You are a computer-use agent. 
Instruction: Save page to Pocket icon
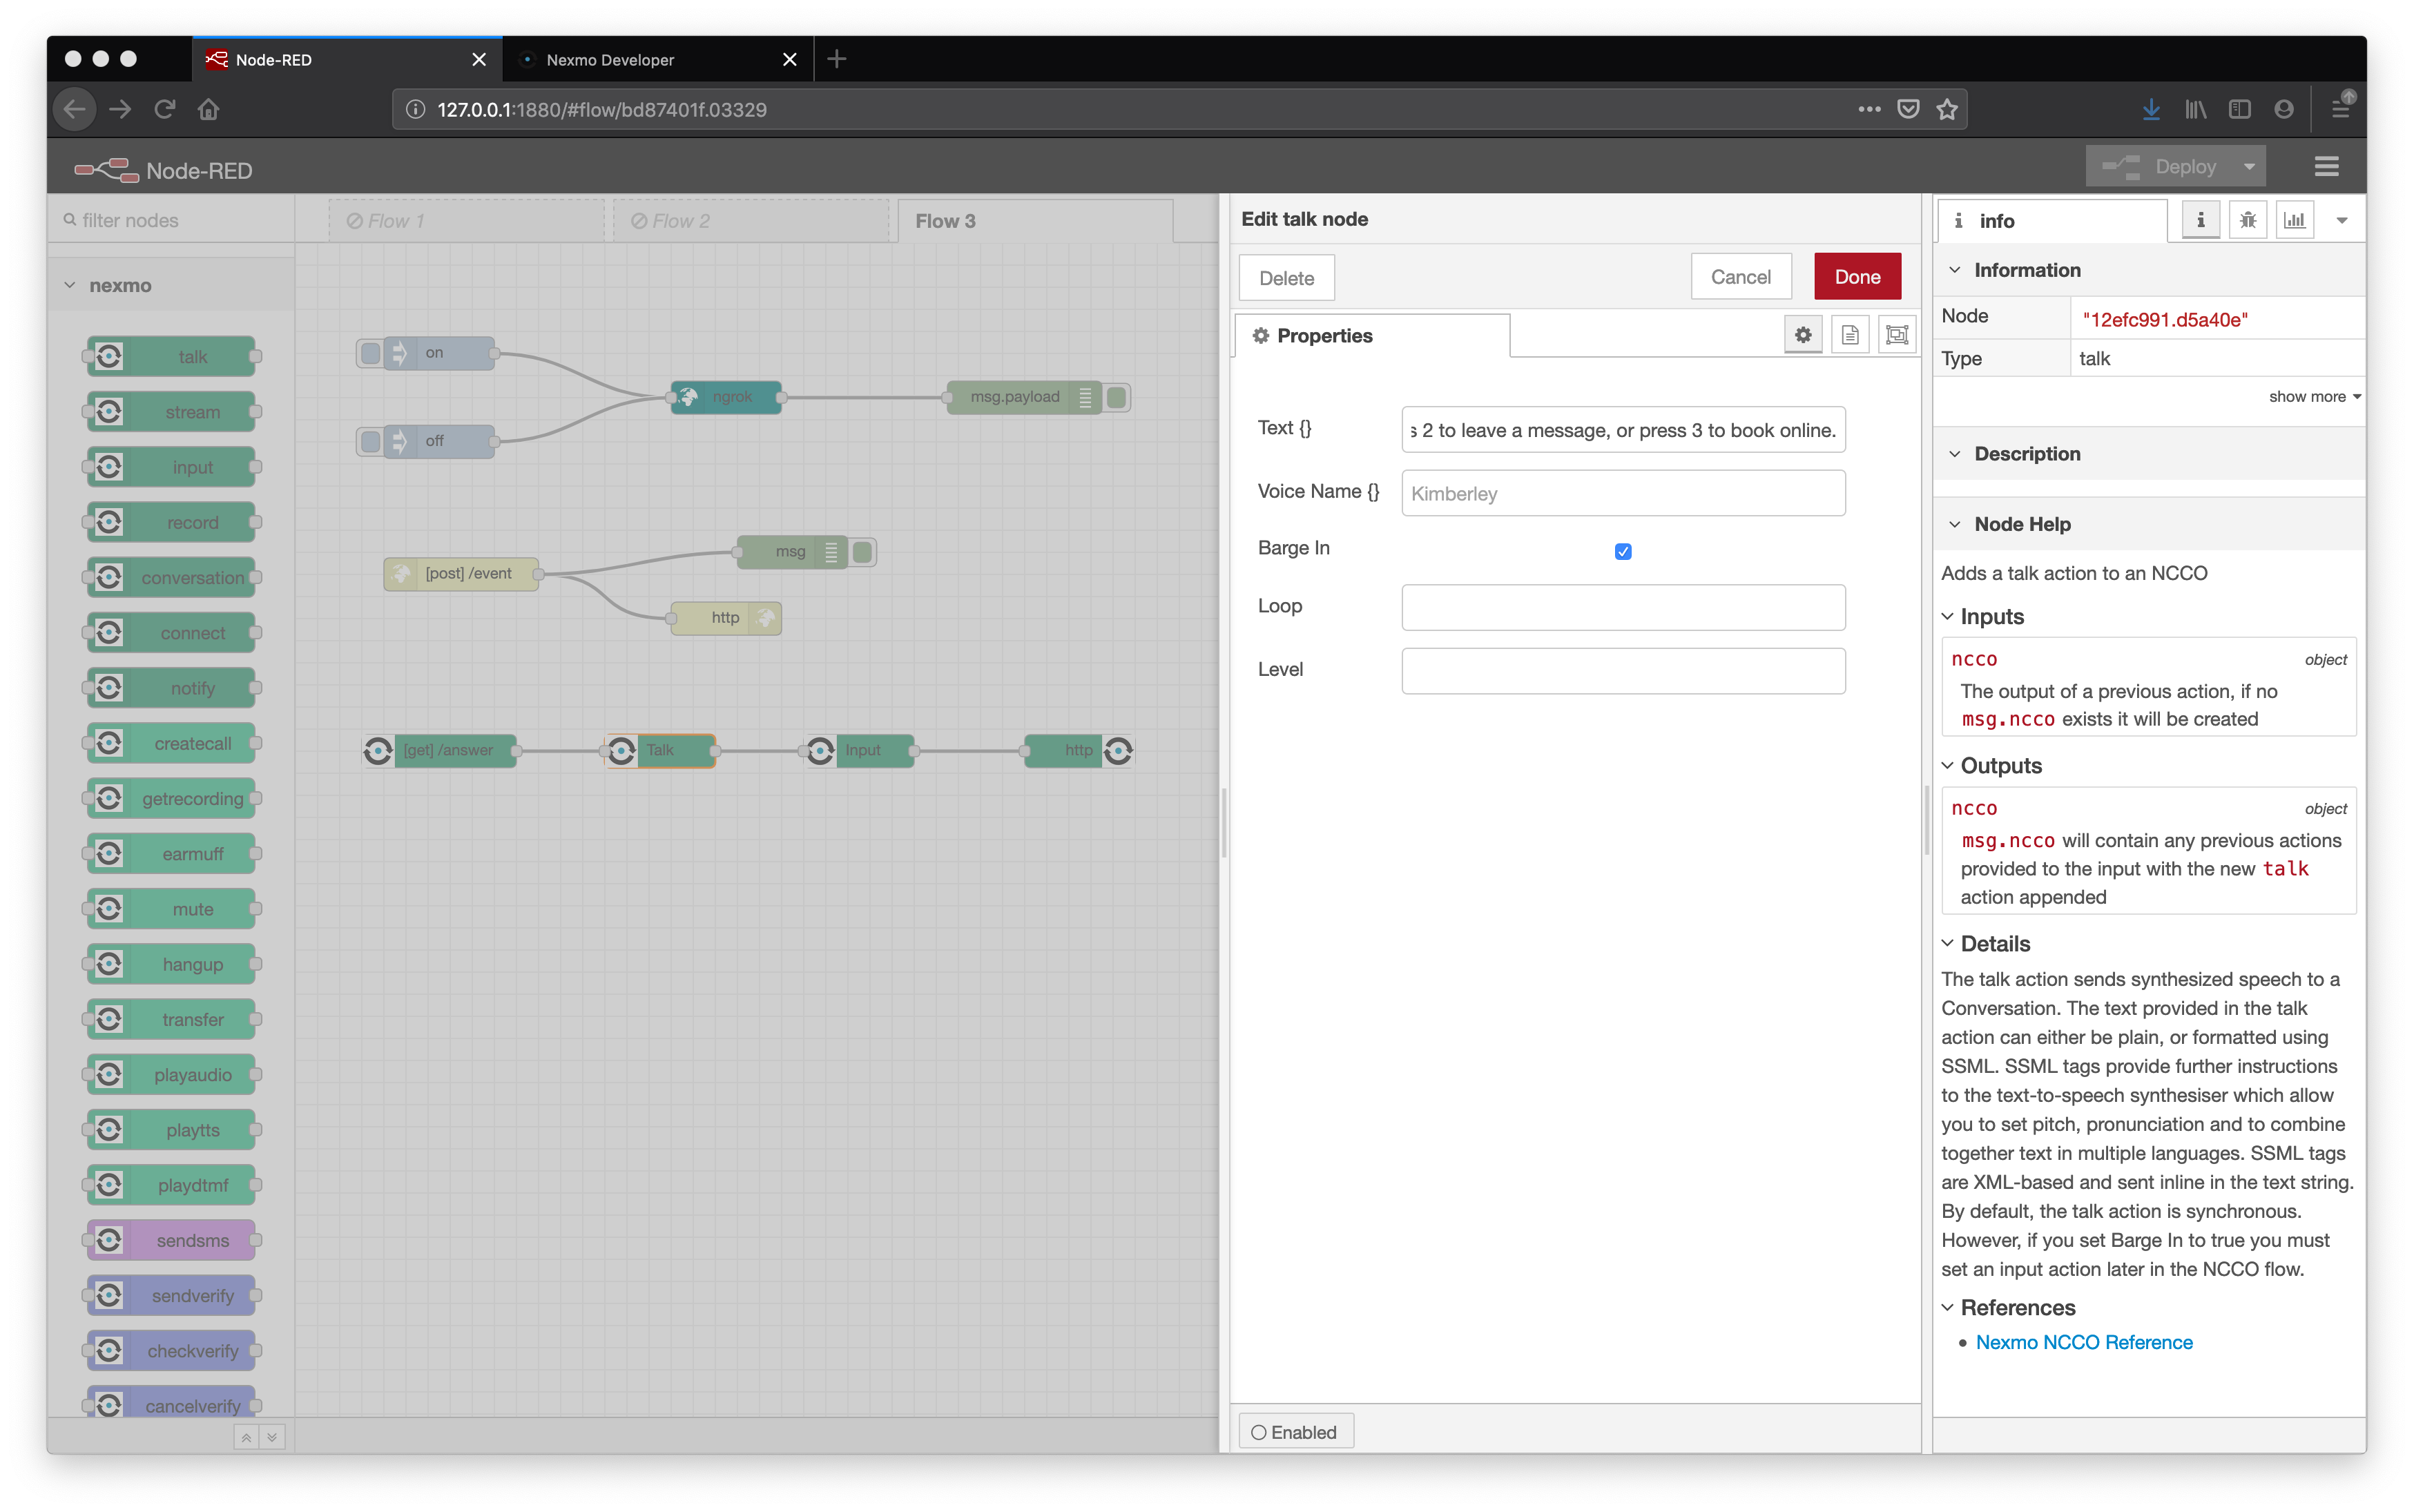pyautogui.click(x=1908, y=110)
